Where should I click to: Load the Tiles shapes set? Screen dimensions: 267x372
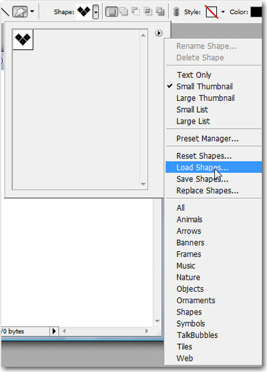coord(184,347)
